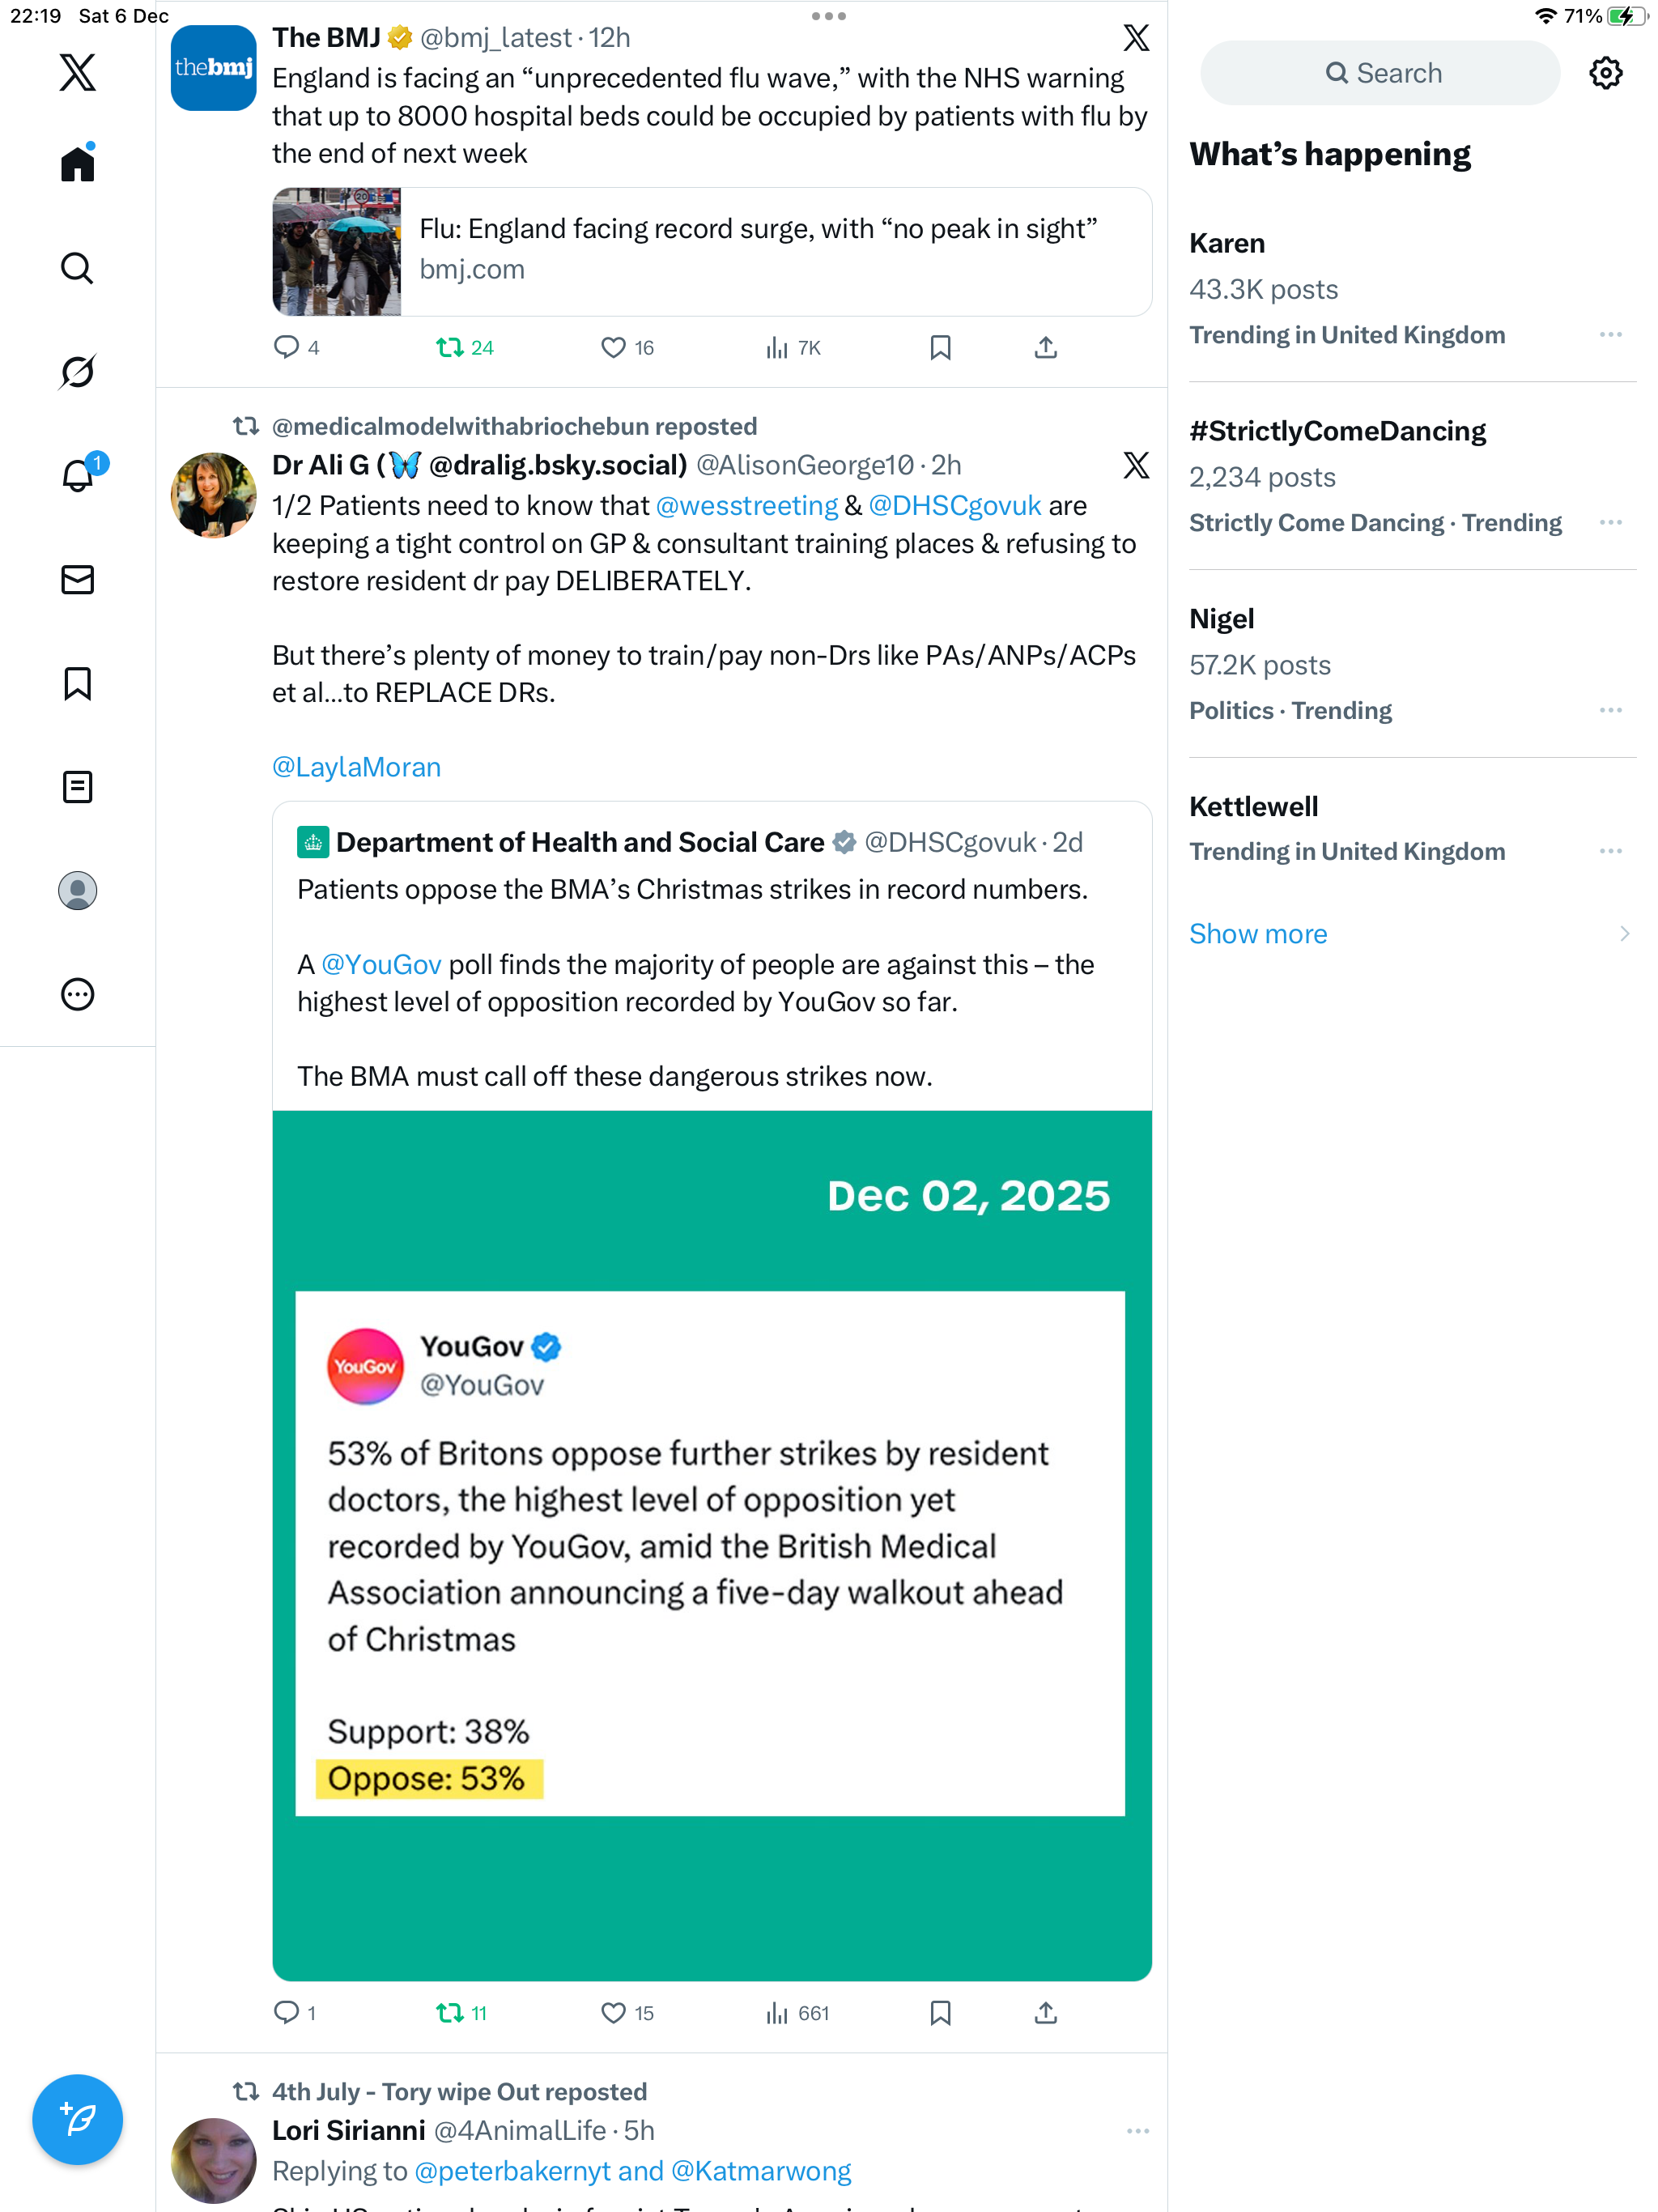View analytics of Dr Ali G post
The height and width of the screenshot is (2212, 1658).
point(797,2013)
